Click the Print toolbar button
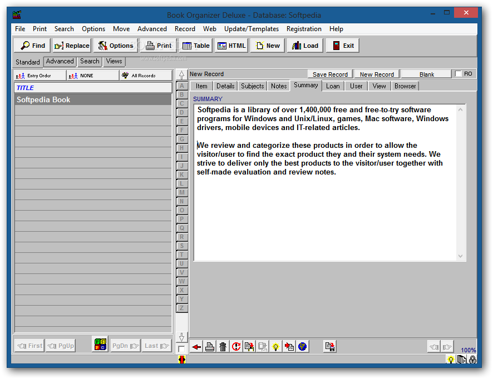This screenshot has height=379, width=493. tap(159, 46)
